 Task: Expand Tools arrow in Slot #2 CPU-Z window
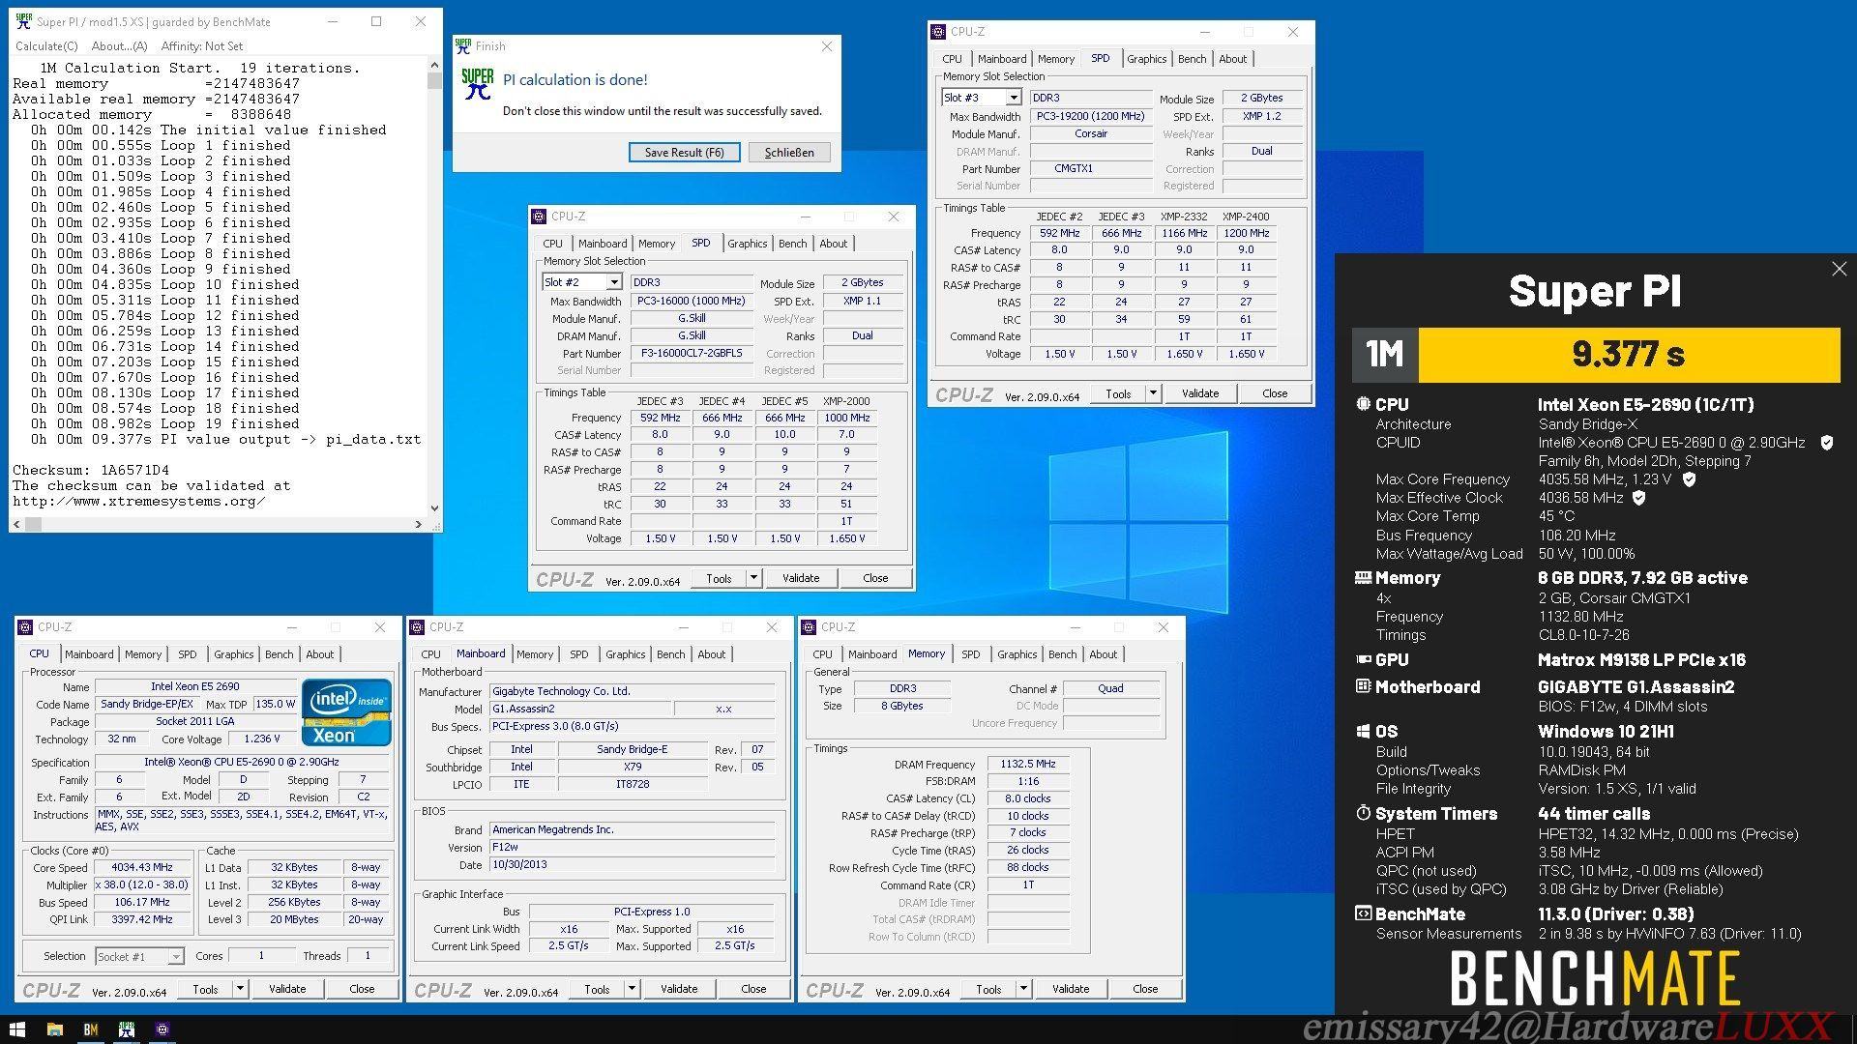tap(752, 578)
